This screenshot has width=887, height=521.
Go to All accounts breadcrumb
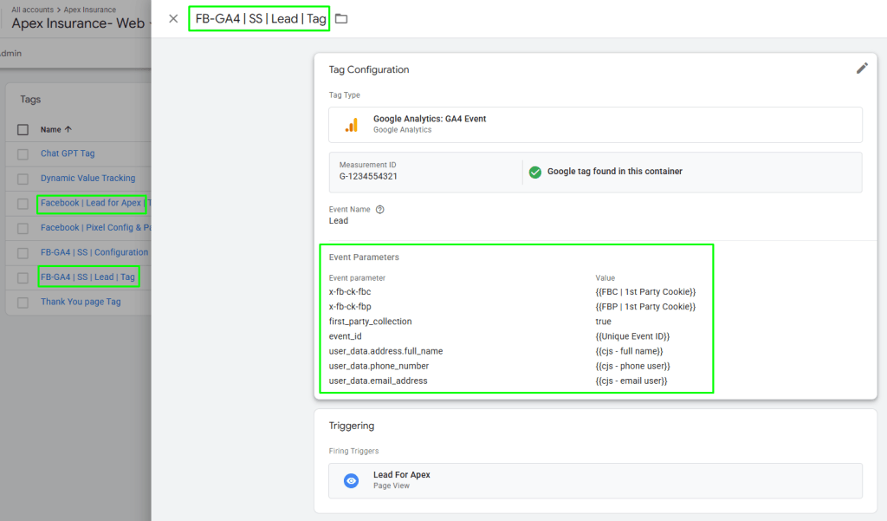coord(33,10)
